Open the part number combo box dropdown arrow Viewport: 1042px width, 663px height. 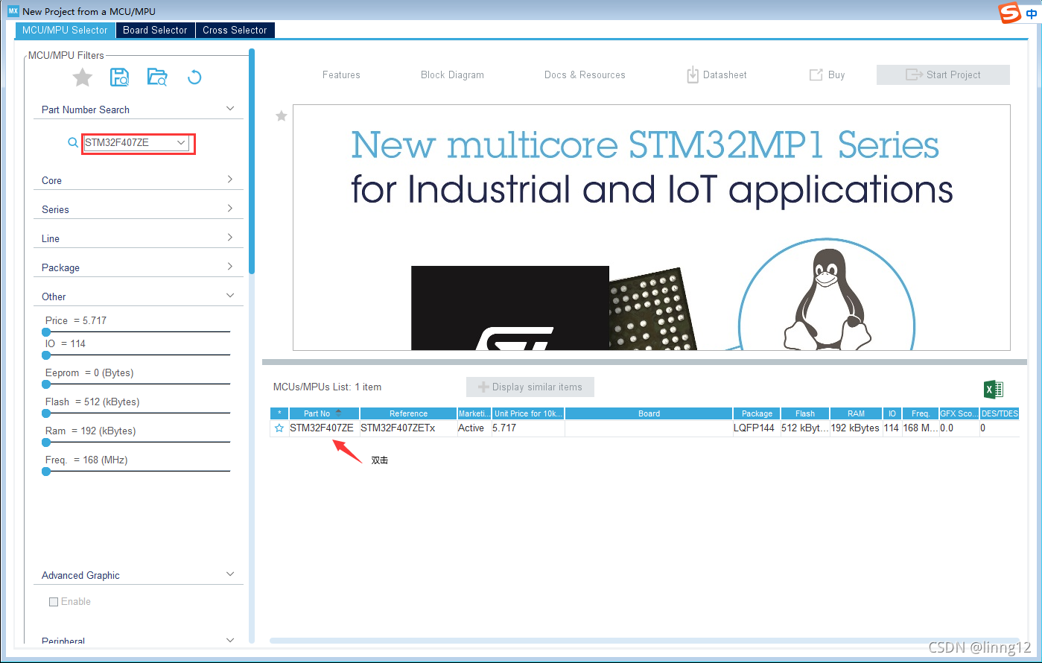click(181, 142)
